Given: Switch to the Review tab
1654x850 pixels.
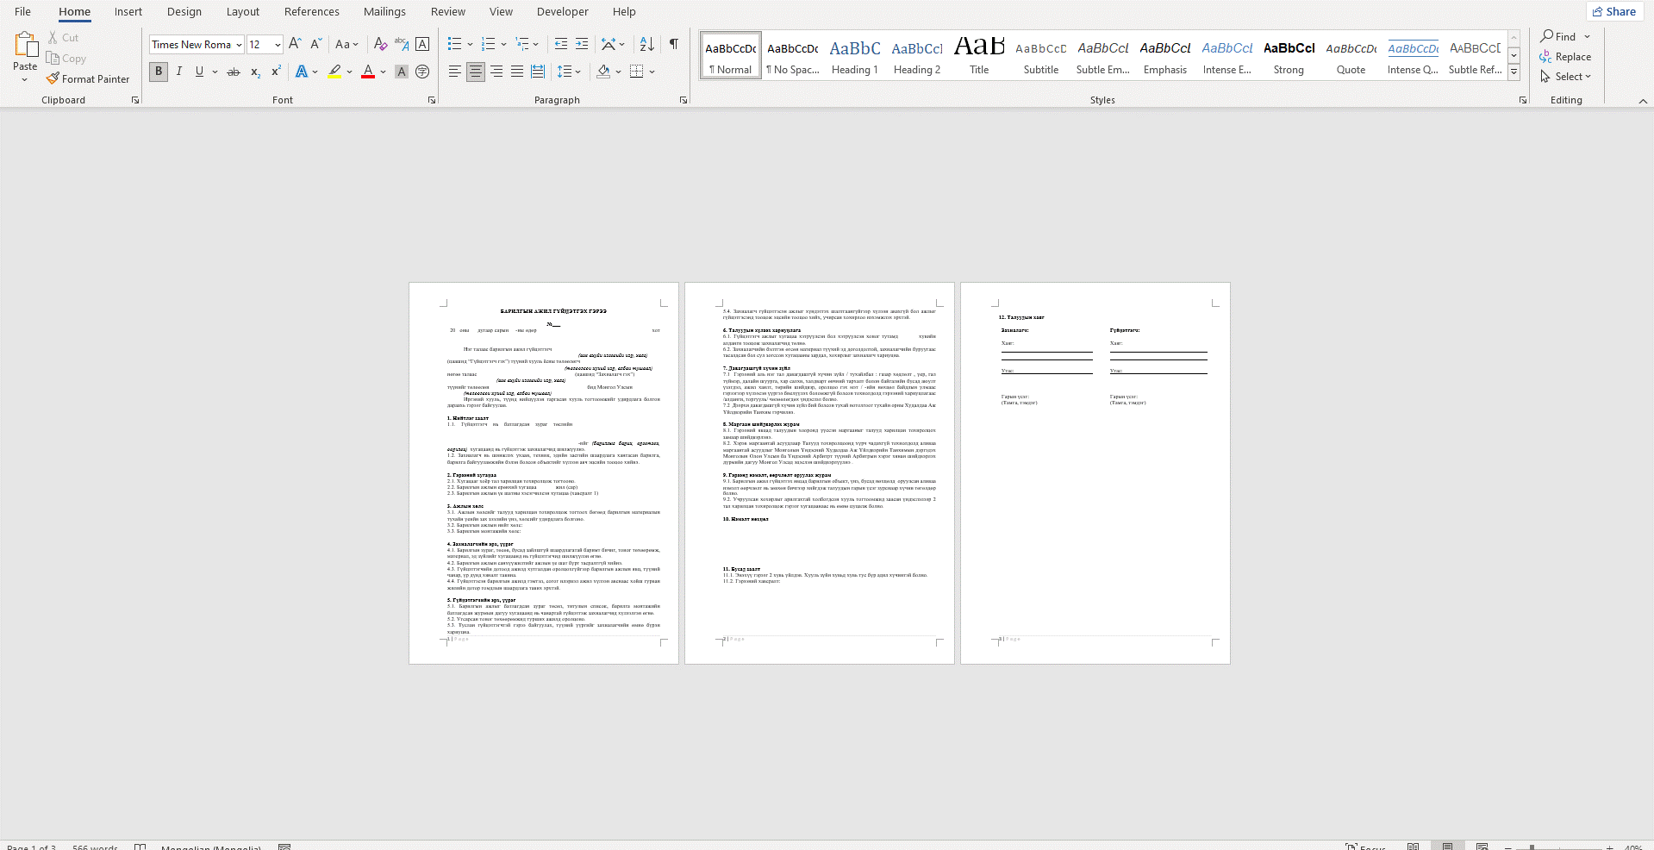Looking at the screenshot, I should point(448,11).
